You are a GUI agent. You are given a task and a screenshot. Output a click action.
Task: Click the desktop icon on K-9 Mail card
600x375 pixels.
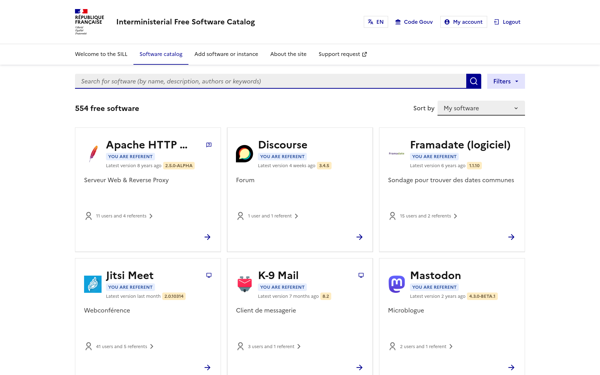[361, 275]
